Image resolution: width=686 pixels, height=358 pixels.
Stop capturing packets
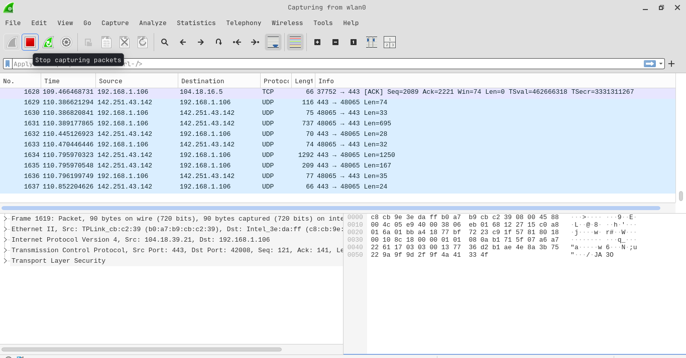(x=30, y=42)
